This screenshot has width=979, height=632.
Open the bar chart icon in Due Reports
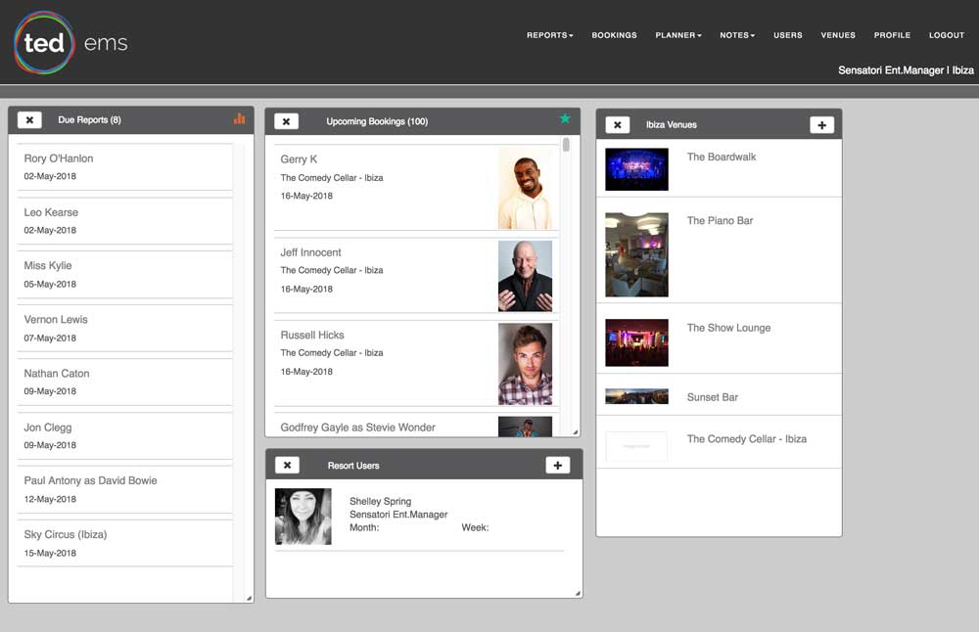click(239, 119)
